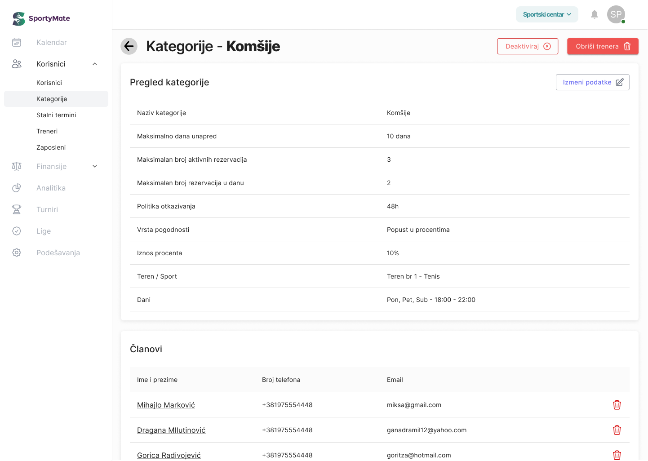Click the 'Ime i prezime' column header

point(157,380)
